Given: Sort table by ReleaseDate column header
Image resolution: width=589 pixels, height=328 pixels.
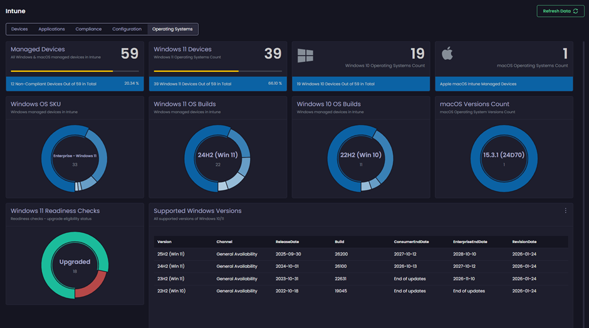Looking at the screenshot, I should (287, 242).
